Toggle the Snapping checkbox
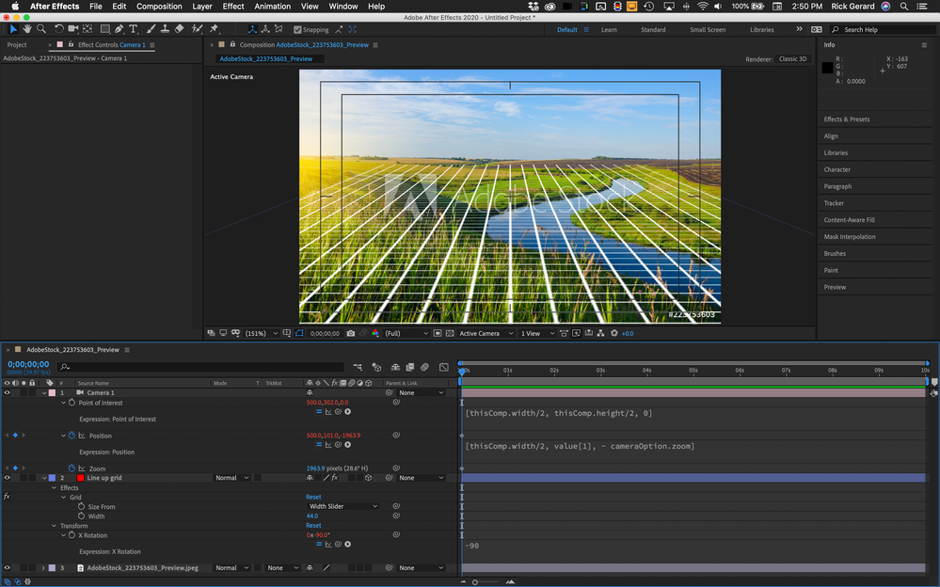This screenshot has height=587, width=940. tap(298, 29)
